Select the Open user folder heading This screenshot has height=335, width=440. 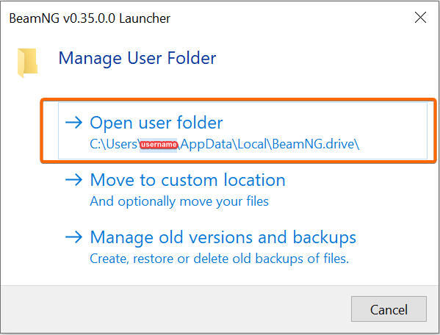pos(156,123)
